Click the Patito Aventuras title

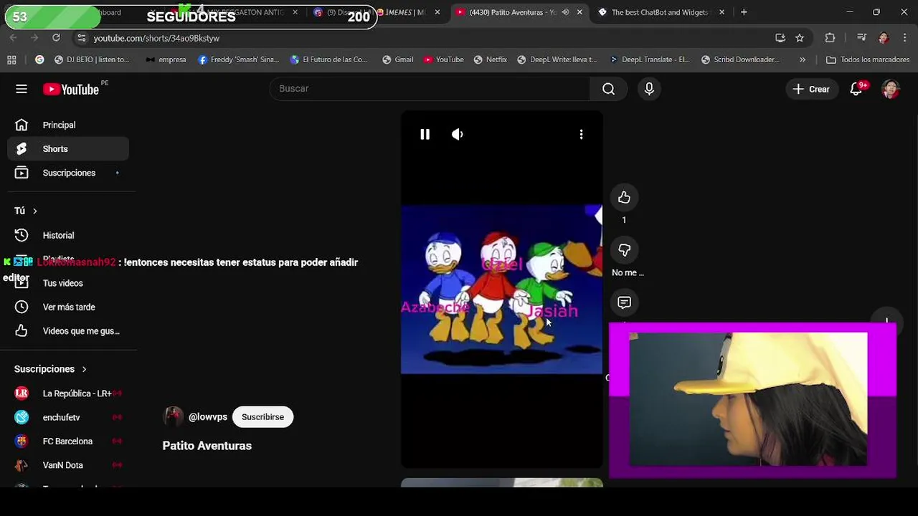pos(207,446)
